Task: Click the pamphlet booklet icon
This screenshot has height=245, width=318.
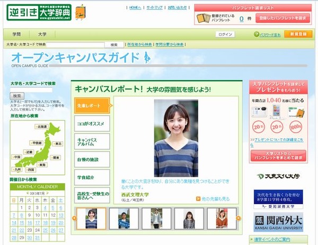Action: pyautogui.click(x=204, y=18)
